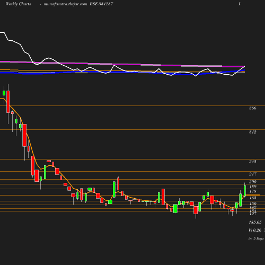Image resolution: width=265 pixels, height=265 pixels.
Task: Click the 'Weekly Charts' title text
Action: point(18,4)
